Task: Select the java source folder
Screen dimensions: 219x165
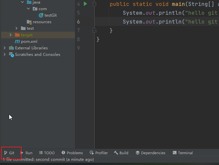Action: [36, 2]
